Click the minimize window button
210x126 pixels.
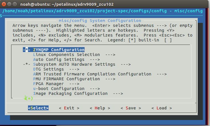tap(9, 4)
